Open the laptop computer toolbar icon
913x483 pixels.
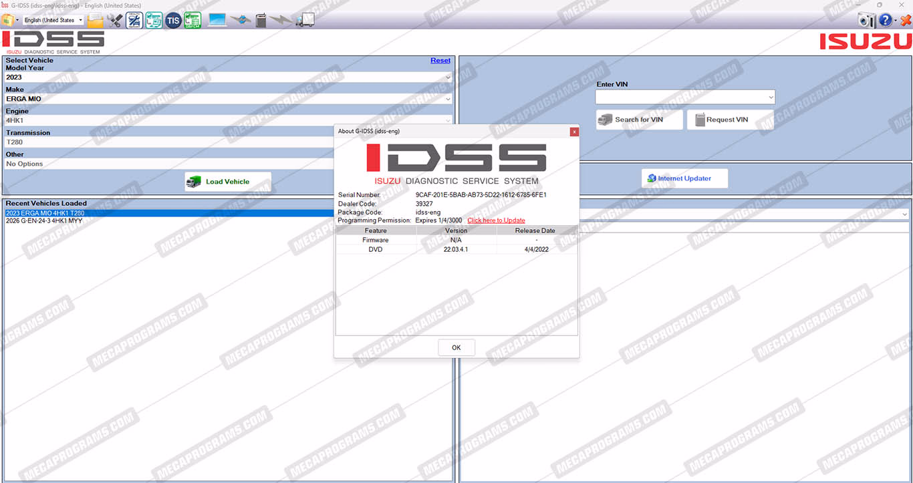tap(218, 20)
